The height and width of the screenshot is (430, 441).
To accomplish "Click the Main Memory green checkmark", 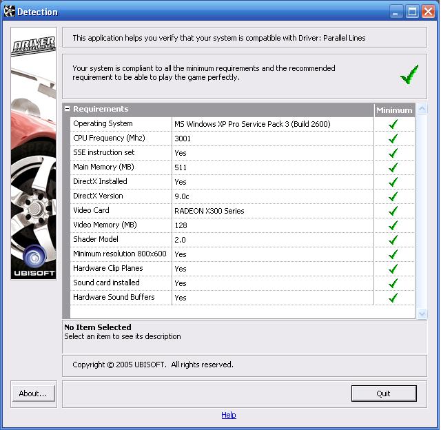I will (x=393, y=167).
